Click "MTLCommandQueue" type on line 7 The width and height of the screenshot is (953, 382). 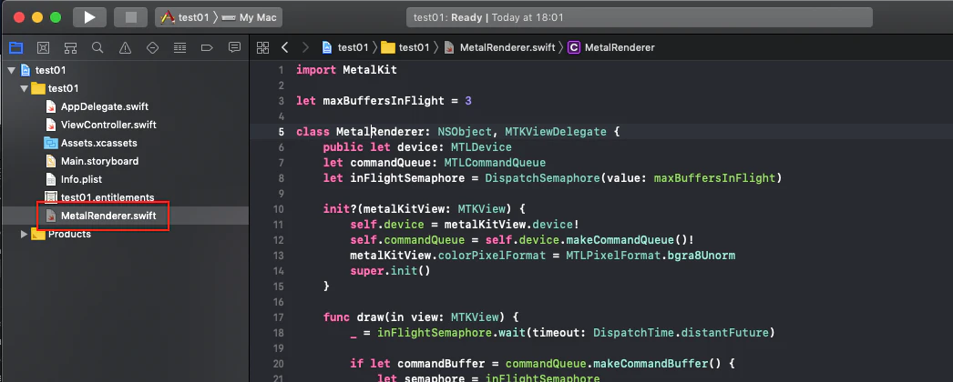coord(495,163)
